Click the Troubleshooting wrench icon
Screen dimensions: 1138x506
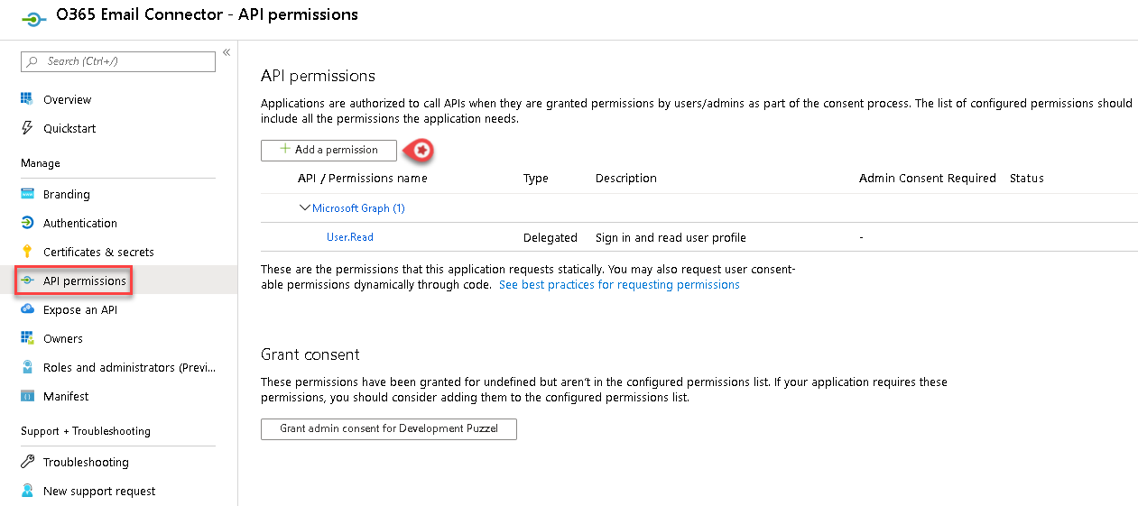[27, 462]
